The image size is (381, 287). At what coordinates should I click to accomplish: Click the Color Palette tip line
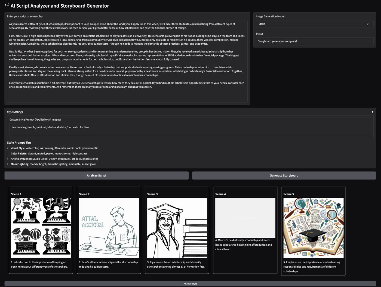click(49, 154)
